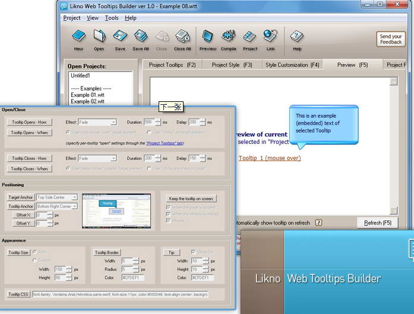Open the View menu

[93, 18]
